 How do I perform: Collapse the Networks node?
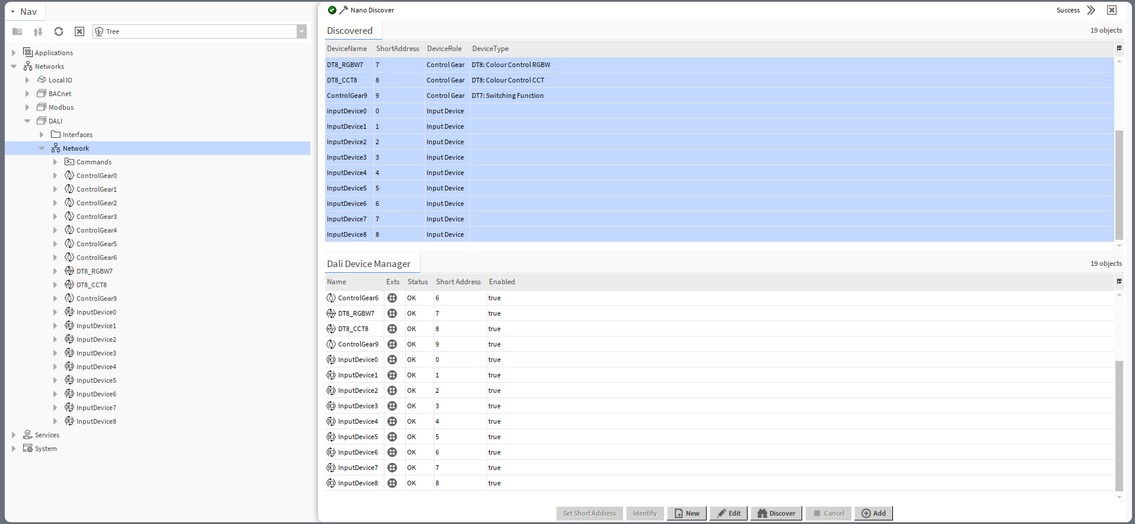coord(14,66)
